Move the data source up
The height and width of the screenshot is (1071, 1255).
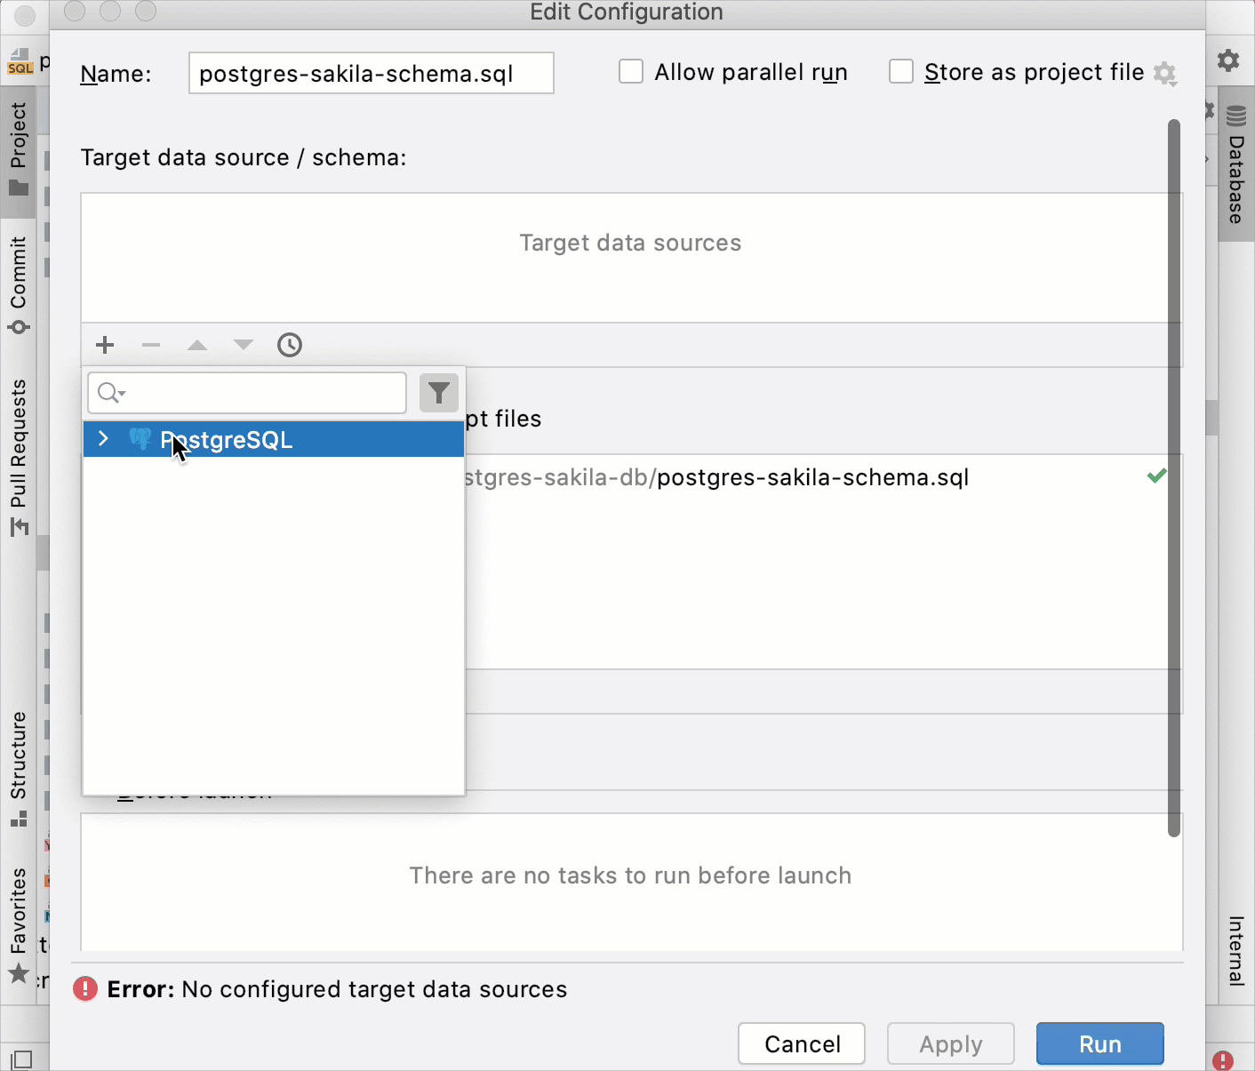point(196,345)
